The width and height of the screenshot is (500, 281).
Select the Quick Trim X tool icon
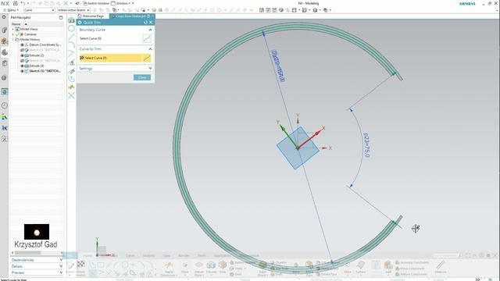click(x=71, y=95)
